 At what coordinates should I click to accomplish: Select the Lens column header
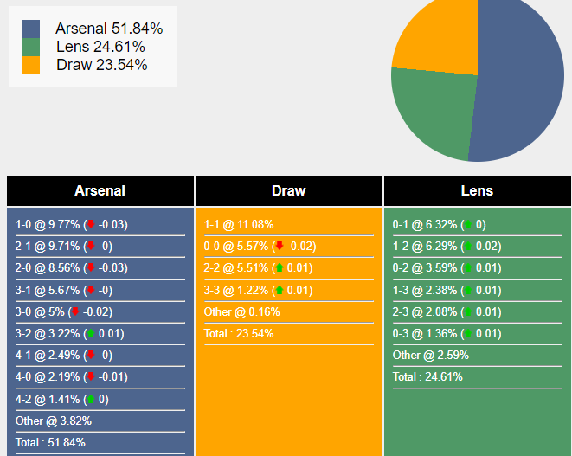point(477,191)
